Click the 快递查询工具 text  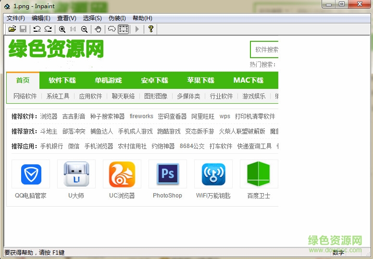254,146
